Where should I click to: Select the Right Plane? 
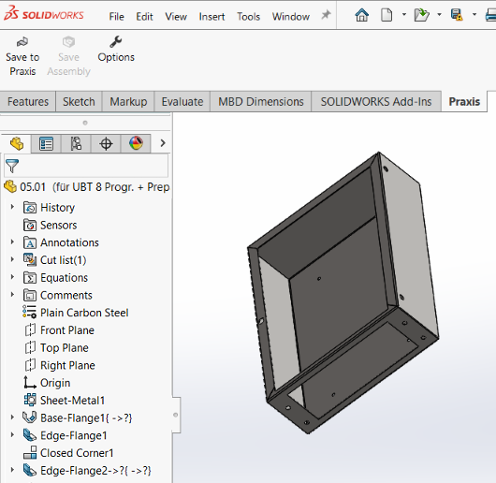click(60, 365)
